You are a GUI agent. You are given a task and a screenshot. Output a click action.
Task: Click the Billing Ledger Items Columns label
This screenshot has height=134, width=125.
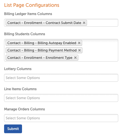[x=28, y=14]
